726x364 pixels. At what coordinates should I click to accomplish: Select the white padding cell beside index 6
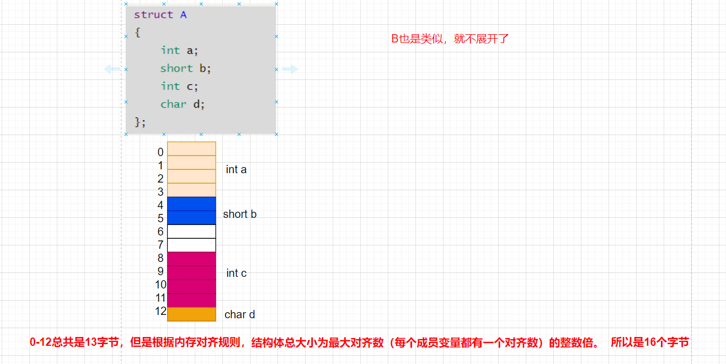(191, 232)
